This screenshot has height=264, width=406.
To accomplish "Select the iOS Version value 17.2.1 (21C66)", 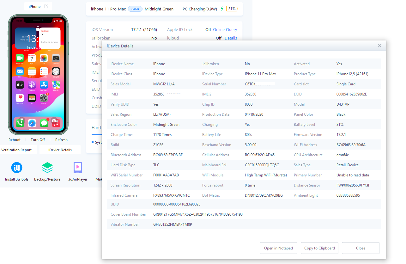I will point(144,29).
